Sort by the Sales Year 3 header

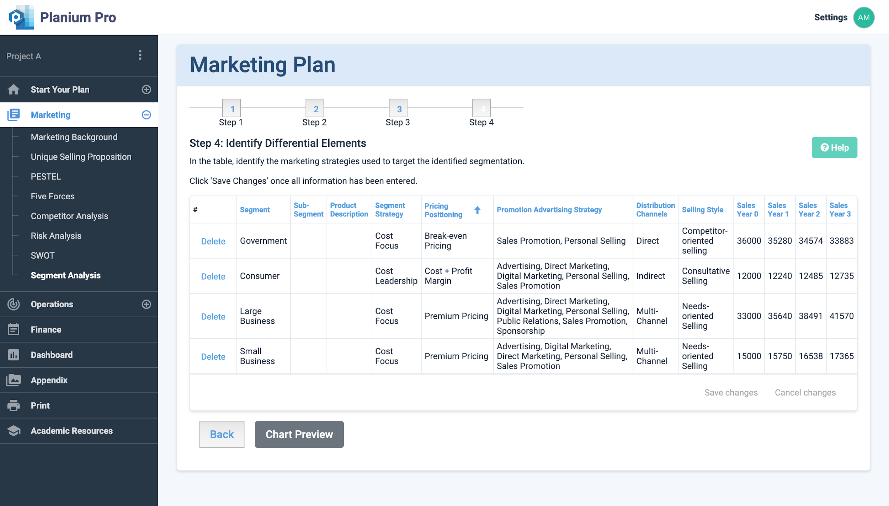(840, 210)
